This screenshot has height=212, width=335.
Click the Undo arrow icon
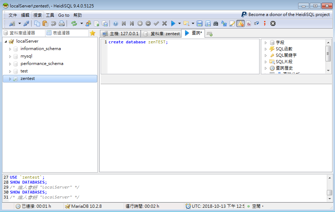click(x=54, y=23)
